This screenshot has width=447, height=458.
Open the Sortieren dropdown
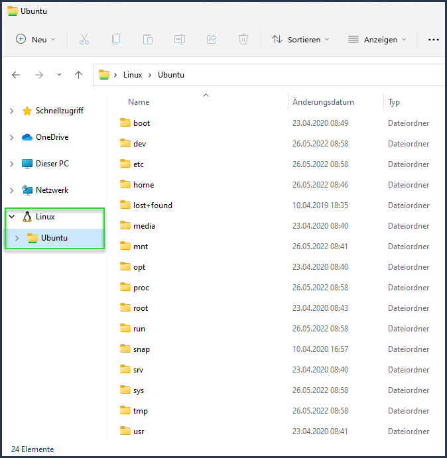pos(300,39)
